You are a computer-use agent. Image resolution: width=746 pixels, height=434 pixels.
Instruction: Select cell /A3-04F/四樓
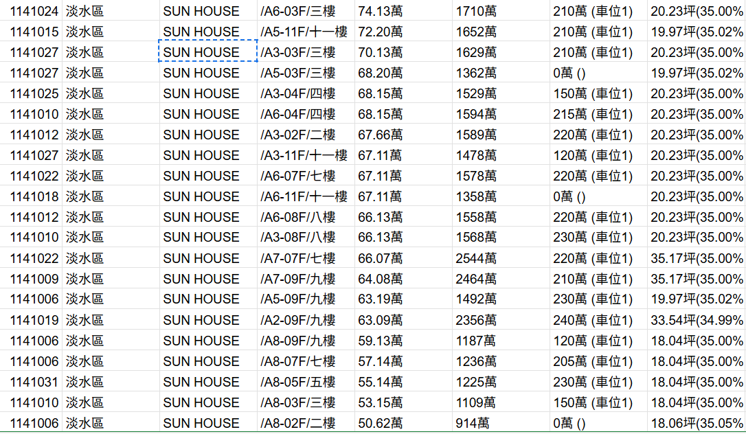click(306, 93)
